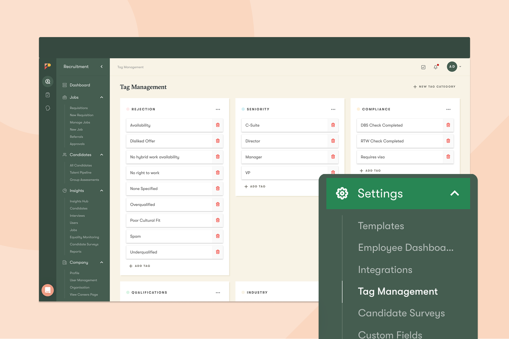509x339 pixels.
Task: Select Integrations in Settings menu
Action: point(385,270)
